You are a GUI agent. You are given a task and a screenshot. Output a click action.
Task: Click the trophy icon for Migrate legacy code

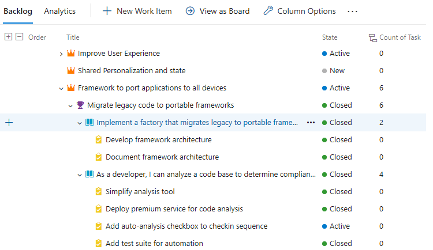point(80,105)
